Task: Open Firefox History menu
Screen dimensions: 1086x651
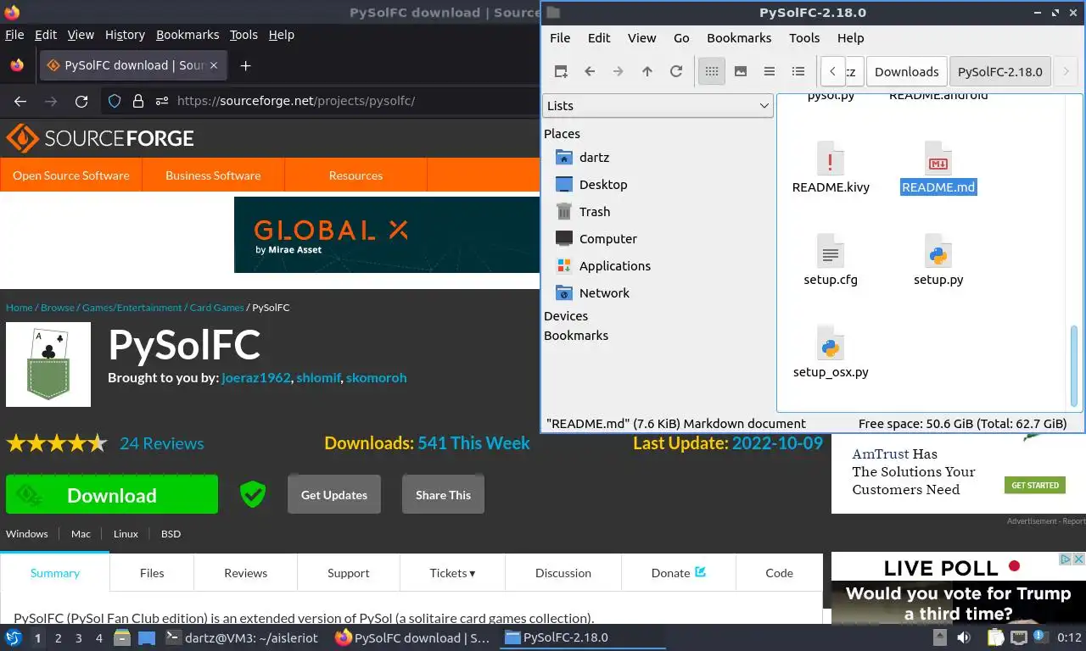Action: click(x=125, y=35)
